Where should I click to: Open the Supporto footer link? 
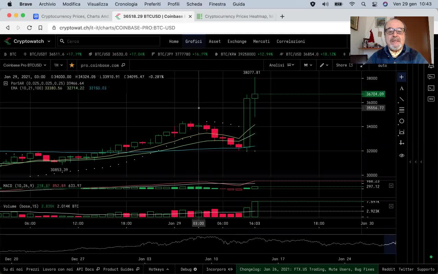pyautogui.click(x=426, y=269)
